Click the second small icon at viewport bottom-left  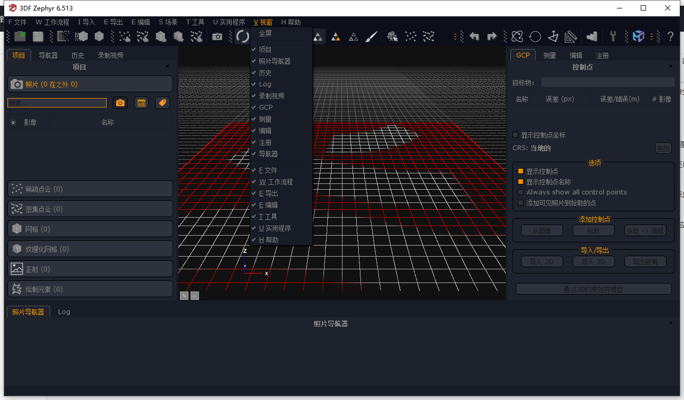coord(195,296)
